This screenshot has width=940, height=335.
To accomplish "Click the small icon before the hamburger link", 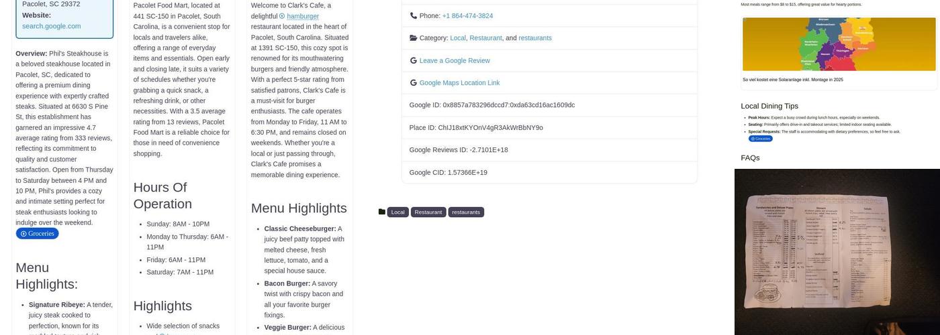I will pyautogui.click(x=282, y=16).
